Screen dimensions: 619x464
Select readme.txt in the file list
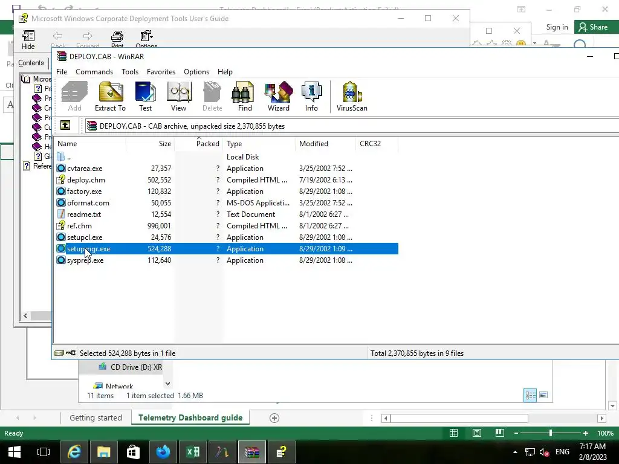[83, 214]
